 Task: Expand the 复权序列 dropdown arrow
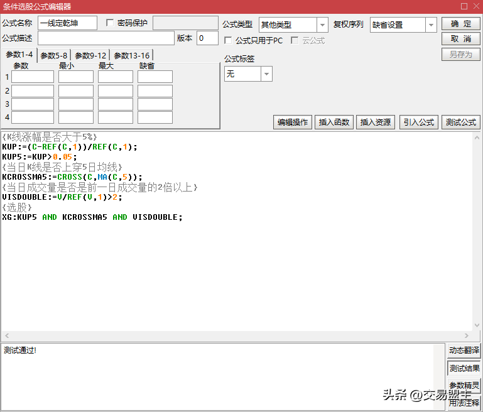coord(431,25)
